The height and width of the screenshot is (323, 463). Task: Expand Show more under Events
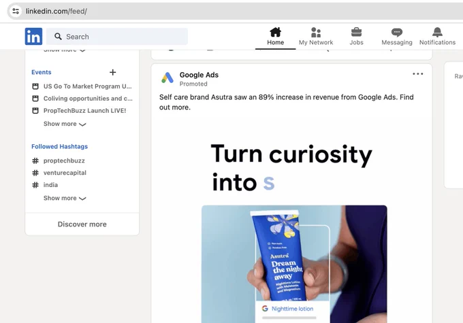(65, 124)
